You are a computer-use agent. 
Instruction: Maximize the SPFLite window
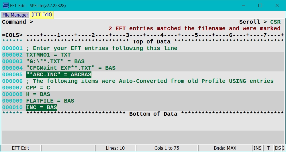point(260,5)
